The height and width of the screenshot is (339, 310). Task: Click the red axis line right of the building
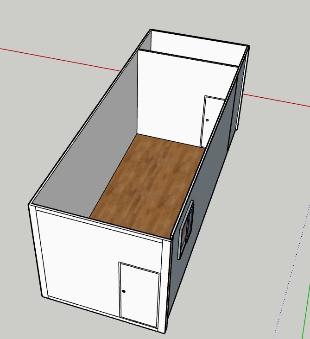pos(278,101)
